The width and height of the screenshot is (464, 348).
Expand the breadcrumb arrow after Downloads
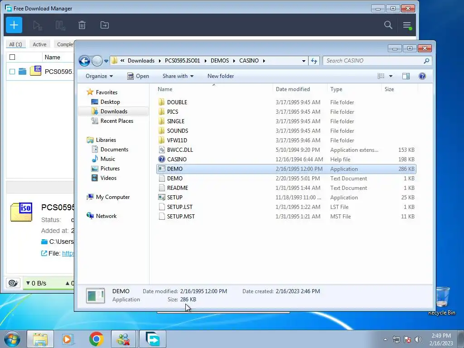pyautogui.click(x=160, y=61)
